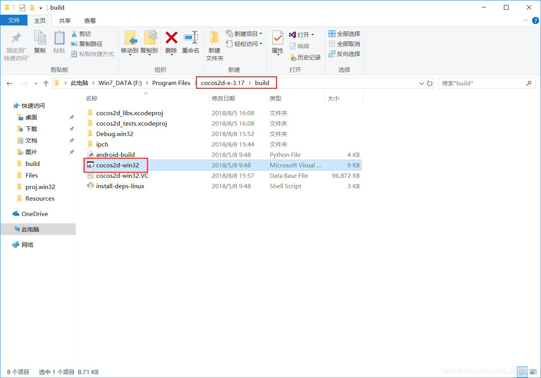Click title bar new folder icon
Image resolution: width=541 pixels, height=378 pixels.
(x=32, y=7)
